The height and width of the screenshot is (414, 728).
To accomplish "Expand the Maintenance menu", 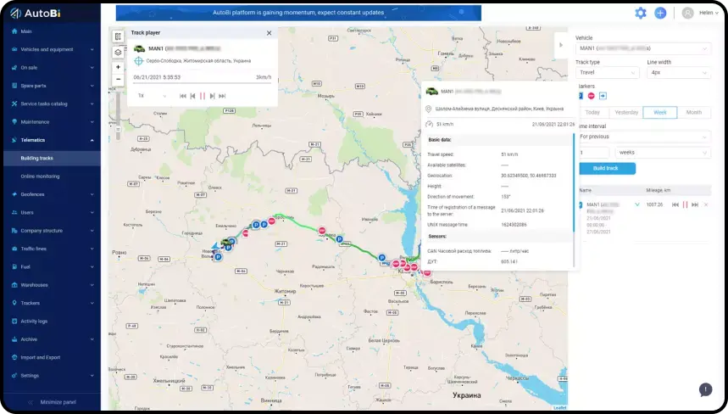I will click(x=92, y=121).
